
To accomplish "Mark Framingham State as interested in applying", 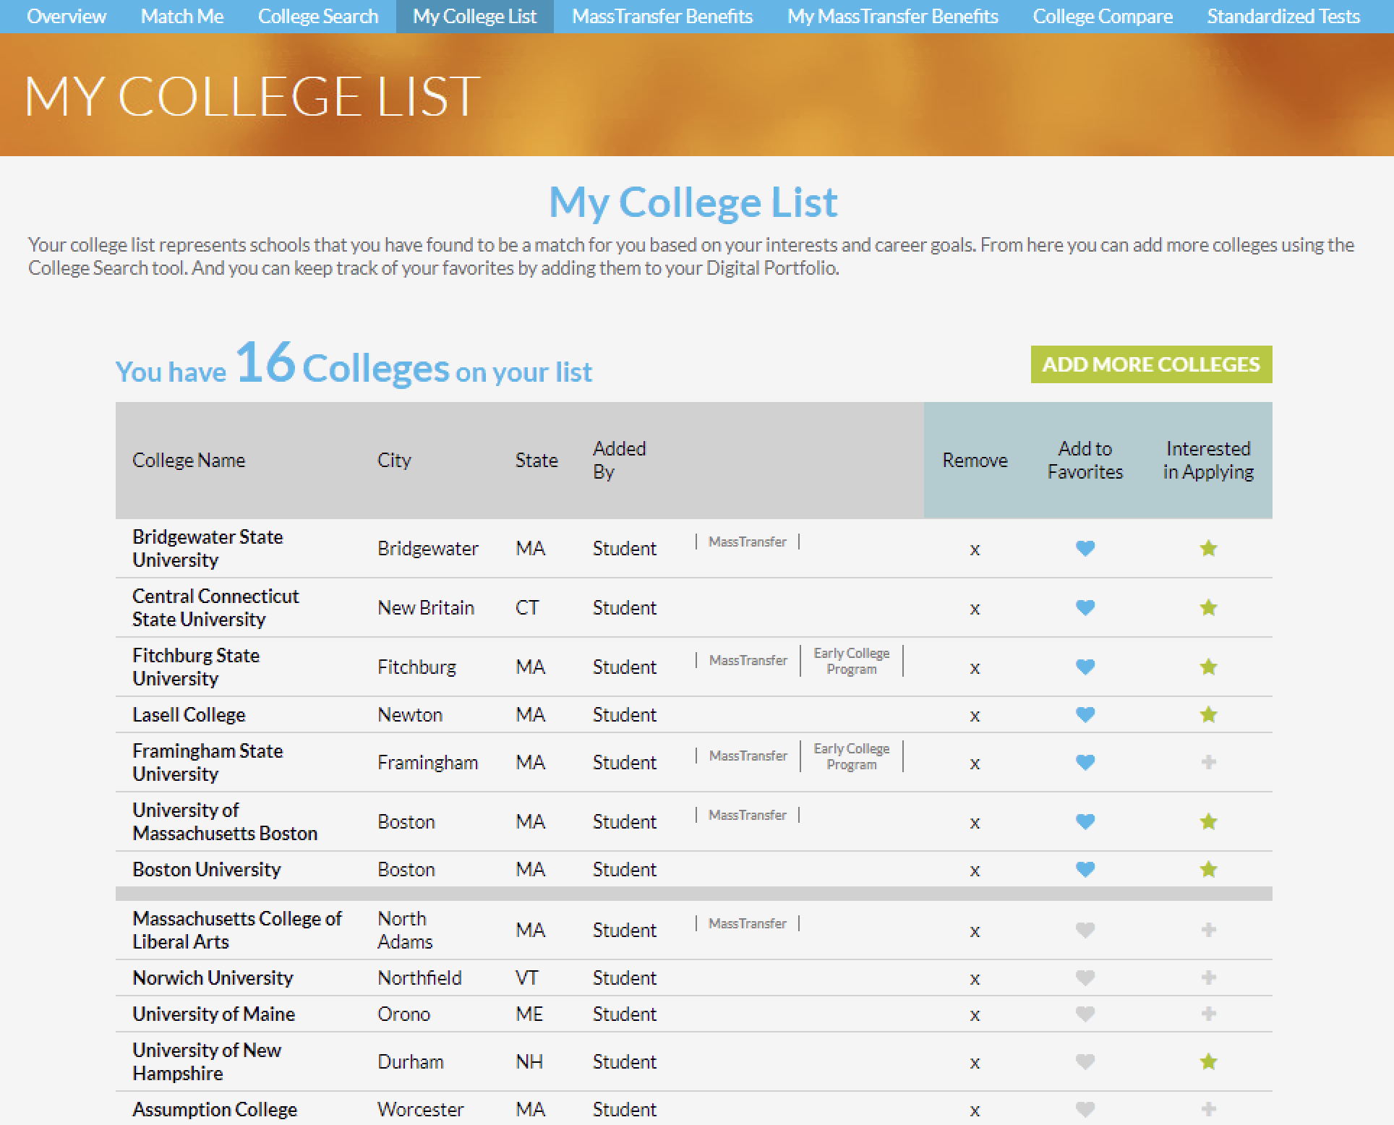I will (1207, 762).
